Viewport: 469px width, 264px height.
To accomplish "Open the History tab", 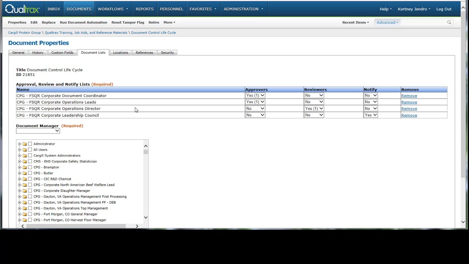I will tap(38, 52).
